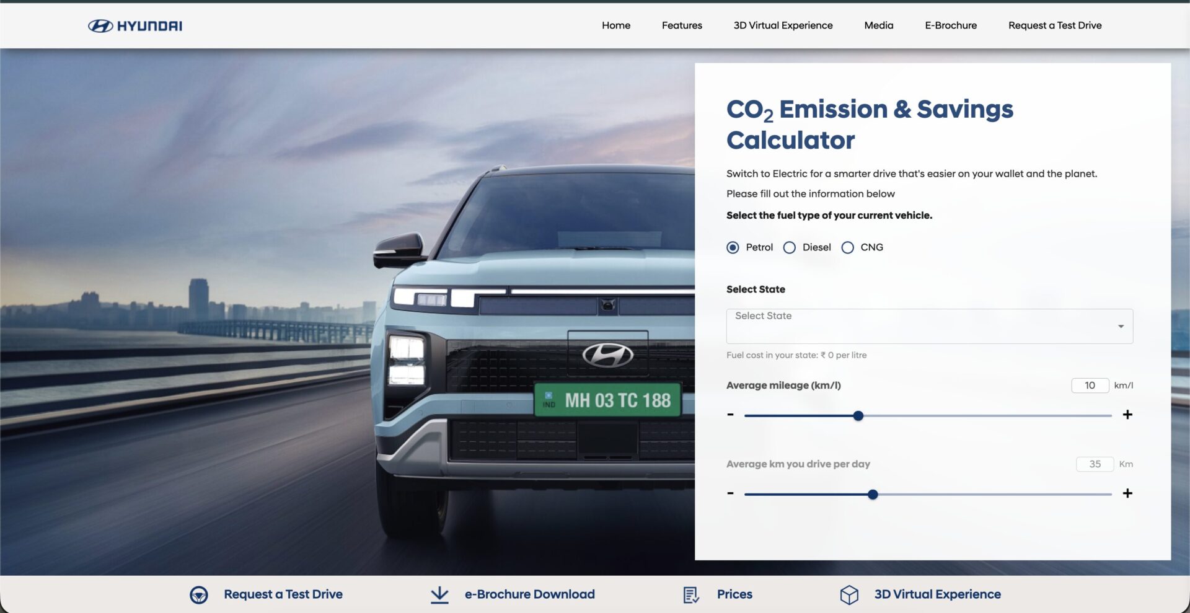This screenshot has height=613, width=1190.
Task: Click the Hyundai logo in header
Action: pyautogui.click(x=135, y=25)
